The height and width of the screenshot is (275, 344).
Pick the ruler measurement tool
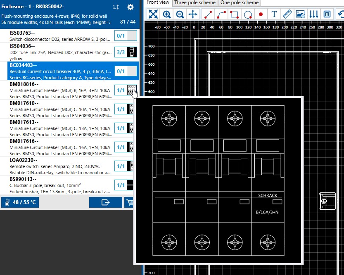(287, 14)
